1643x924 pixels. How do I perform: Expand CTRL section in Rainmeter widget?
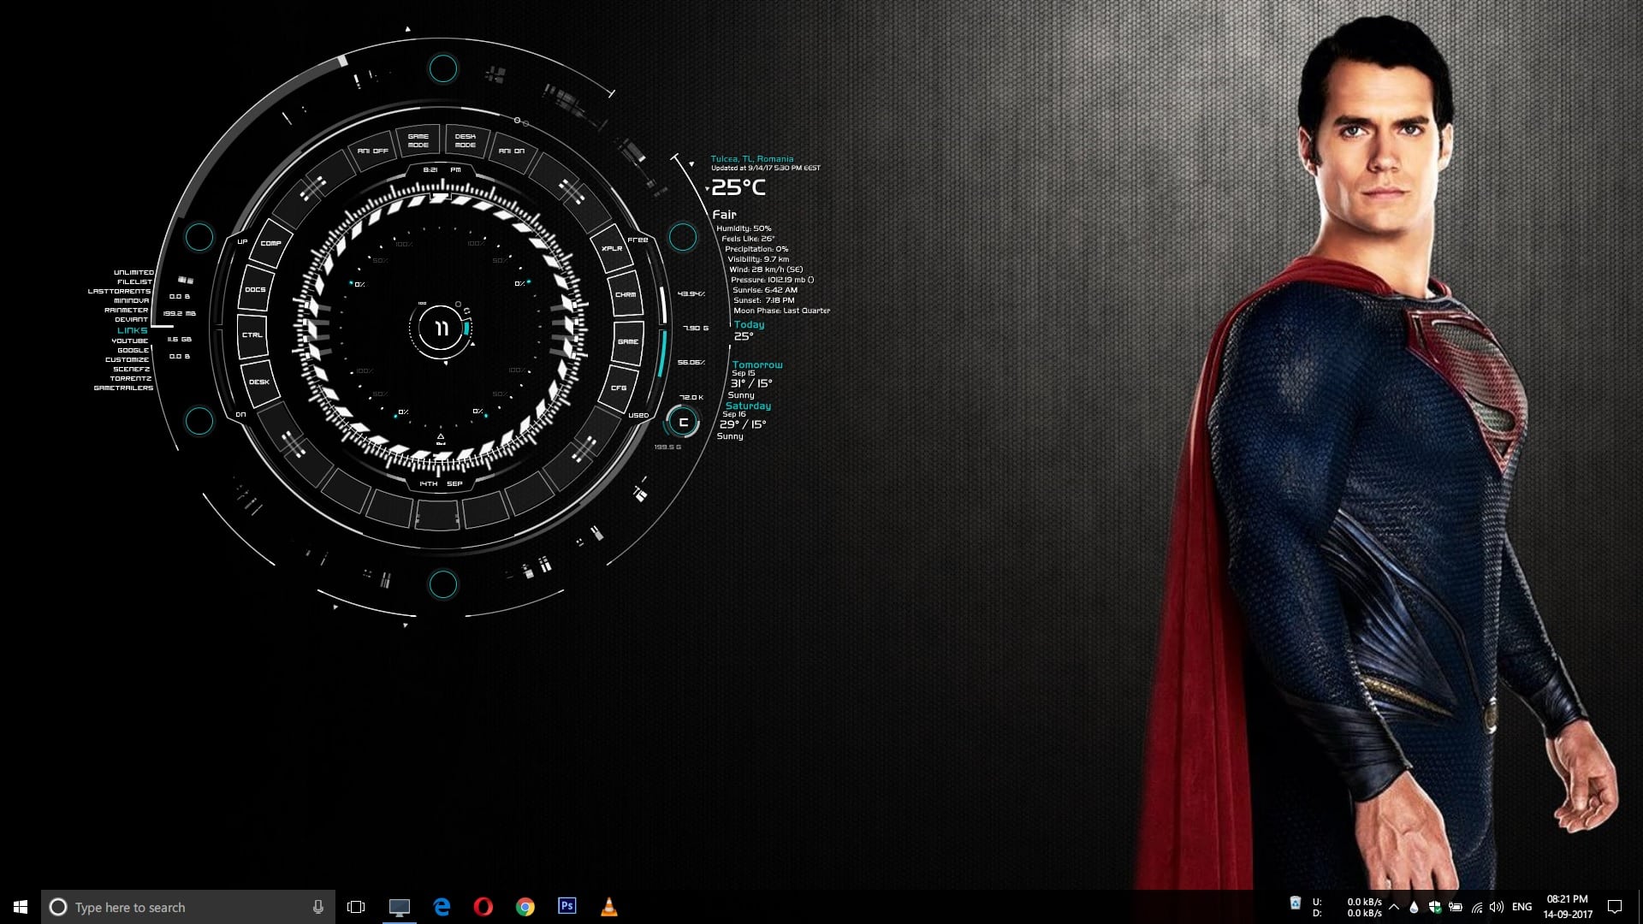(252, 335)
